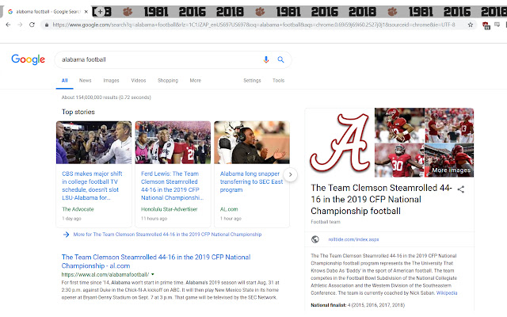Click 1 day ago timestamp

point(71,219)
